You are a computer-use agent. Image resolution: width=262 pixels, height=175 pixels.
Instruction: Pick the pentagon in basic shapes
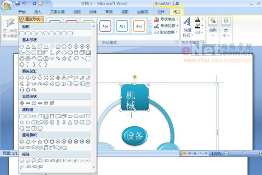tap(58, 46)
